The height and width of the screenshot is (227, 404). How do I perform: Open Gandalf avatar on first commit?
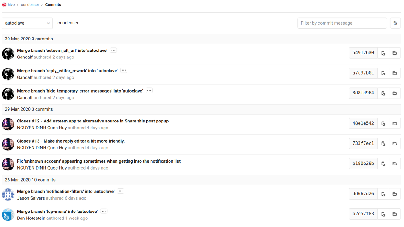click(8, 54)
